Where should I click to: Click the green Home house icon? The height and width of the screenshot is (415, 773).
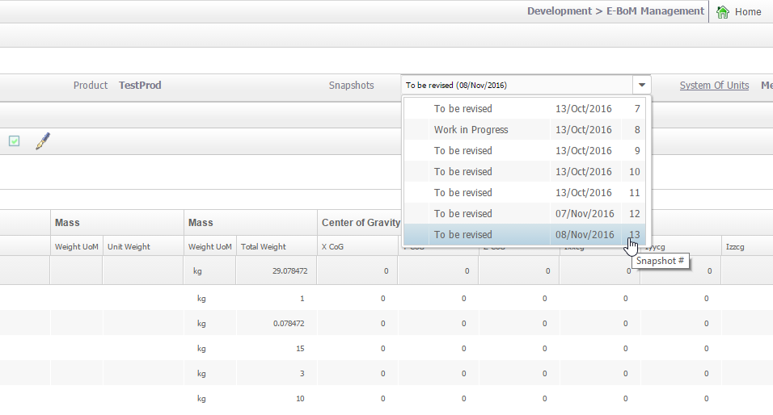tap(723, 11)
